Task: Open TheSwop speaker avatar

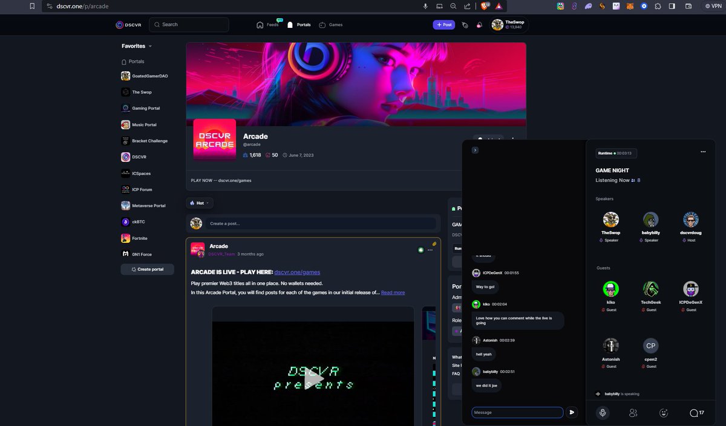Action: point(610,219)
